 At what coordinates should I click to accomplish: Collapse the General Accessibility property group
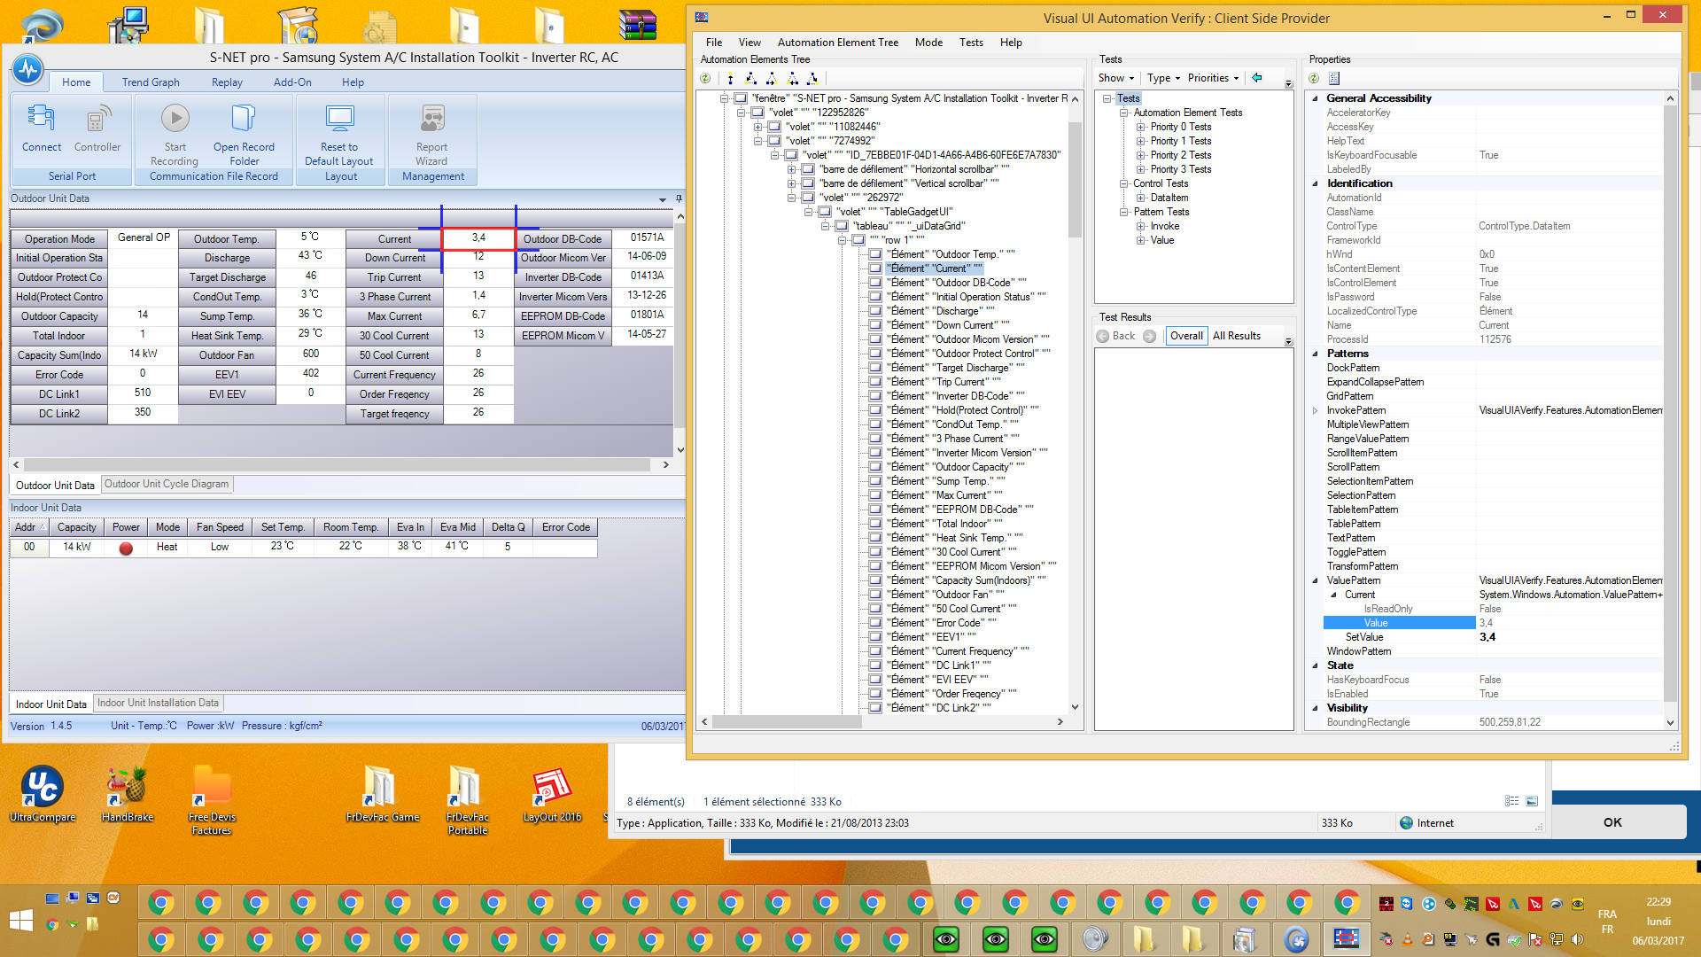pos(1315,98)
